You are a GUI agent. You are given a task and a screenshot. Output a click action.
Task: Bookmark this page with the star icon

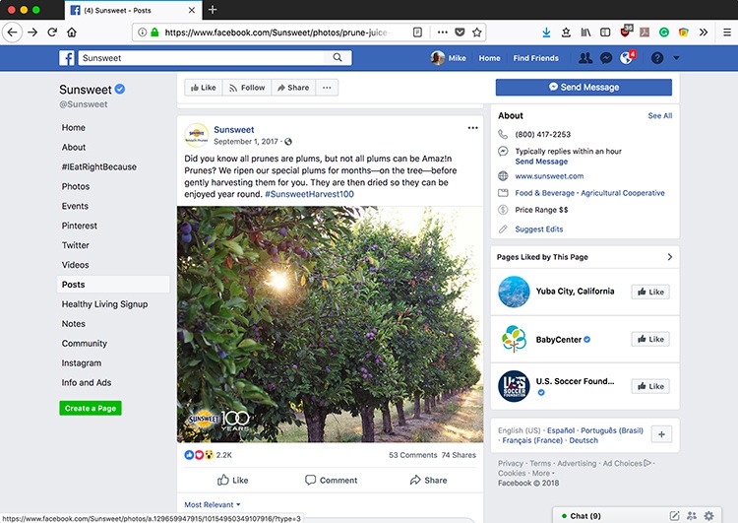click(x=477, y=33)
